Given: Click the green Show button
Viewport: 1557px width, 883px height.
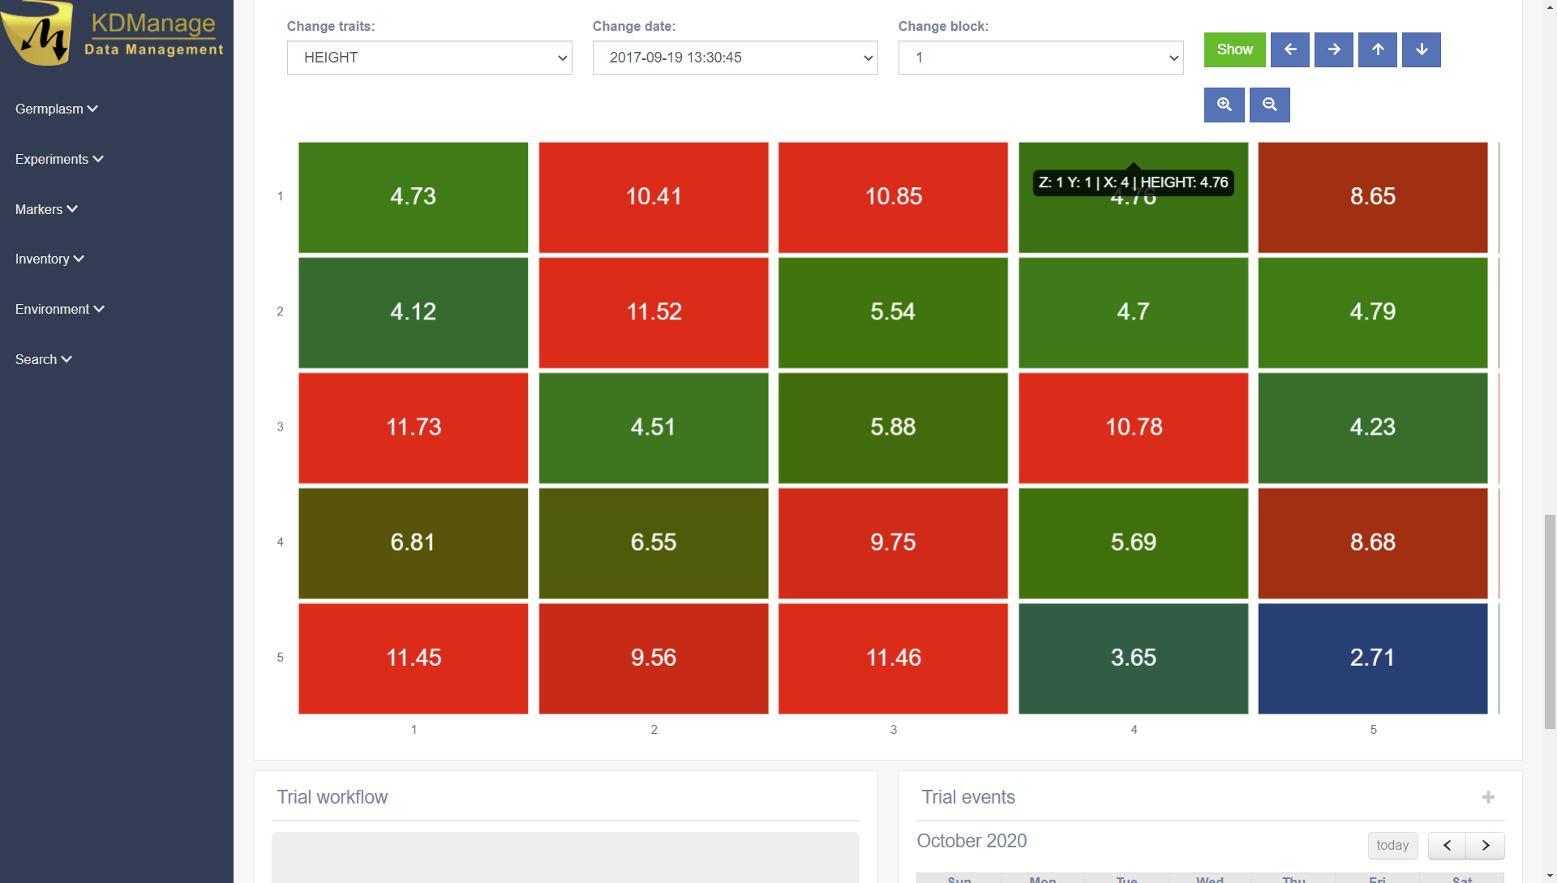Looking at the screenshot, I should pos(1234,49).
